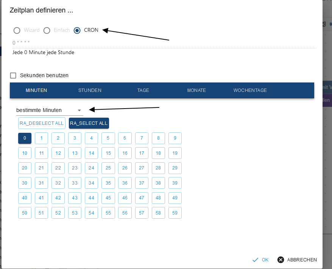
Task: Switch to the Stunden tab
Action: [90, 90]
